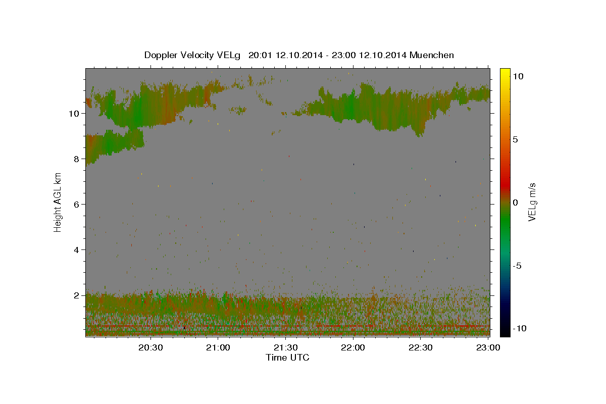Click the 21:30 time tick label
606x404 pixels.
[x=286, y=347]
